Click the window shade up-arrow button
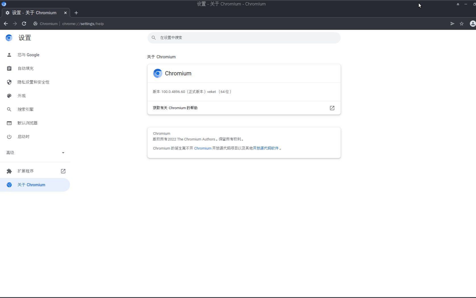476x298 pixels. click(x=458, y=4)
